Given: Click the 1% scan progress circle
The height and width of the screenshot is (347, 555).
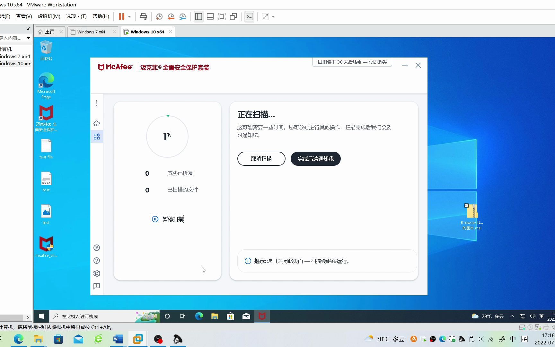Looking at the screenshot, I should click(x=167, y=137).
